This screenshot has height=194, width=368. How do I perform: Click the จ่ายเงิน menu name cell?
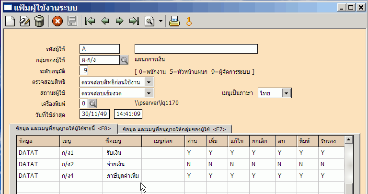122,164
